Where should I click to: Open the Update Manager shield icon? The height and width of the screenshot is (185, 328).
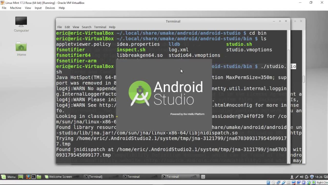click(312, 177)
